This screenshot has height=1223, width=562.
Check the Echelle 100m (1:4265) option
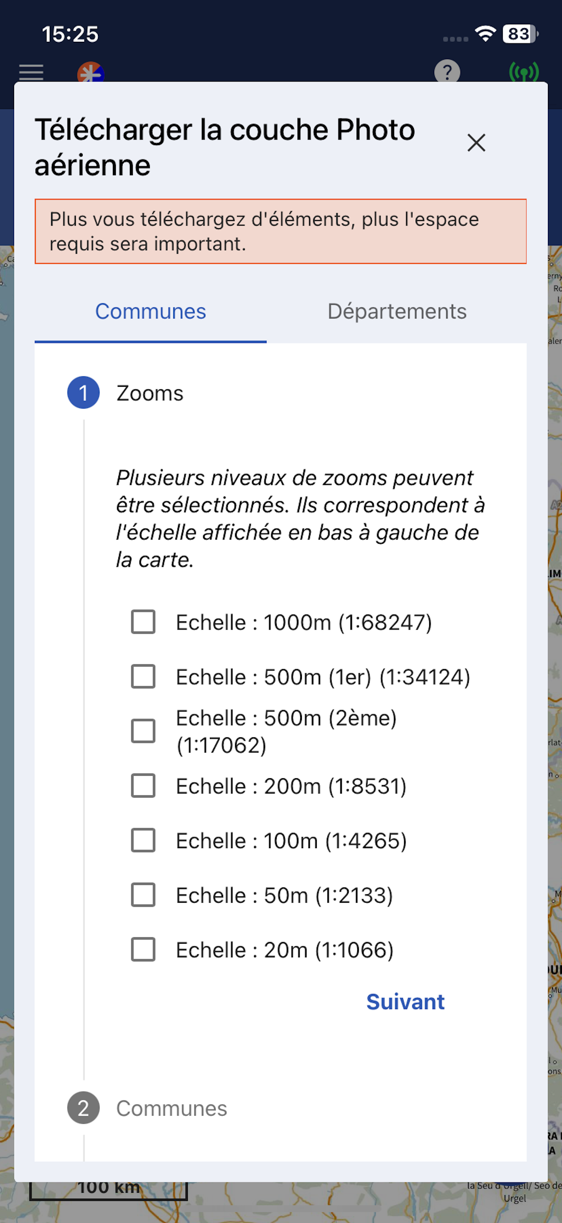(x=143, y=840)
